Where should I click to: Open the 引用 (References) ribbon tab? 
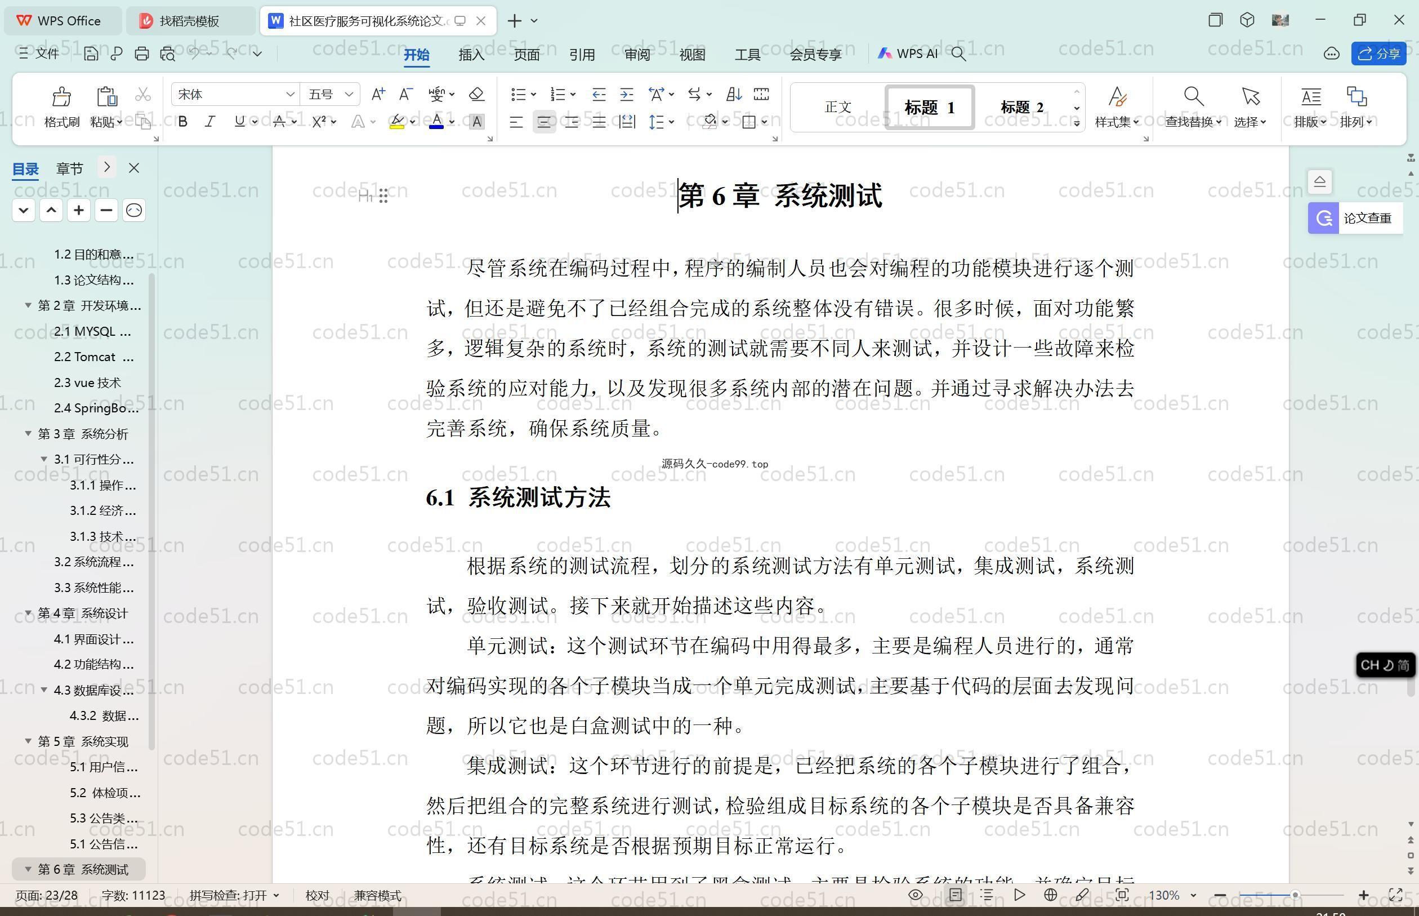[582, 54]
